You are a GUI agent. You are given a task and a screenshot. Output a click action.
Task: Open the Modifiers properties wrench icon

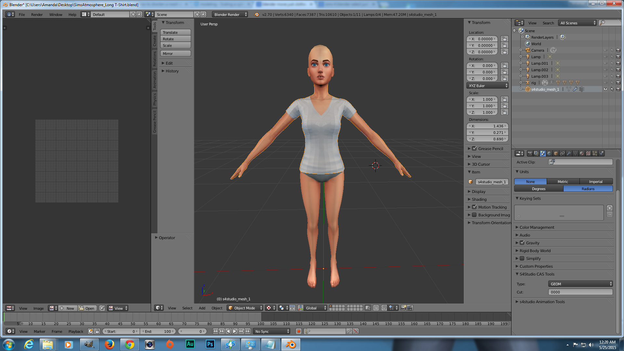pyautogui.click(x=569, y=153)
